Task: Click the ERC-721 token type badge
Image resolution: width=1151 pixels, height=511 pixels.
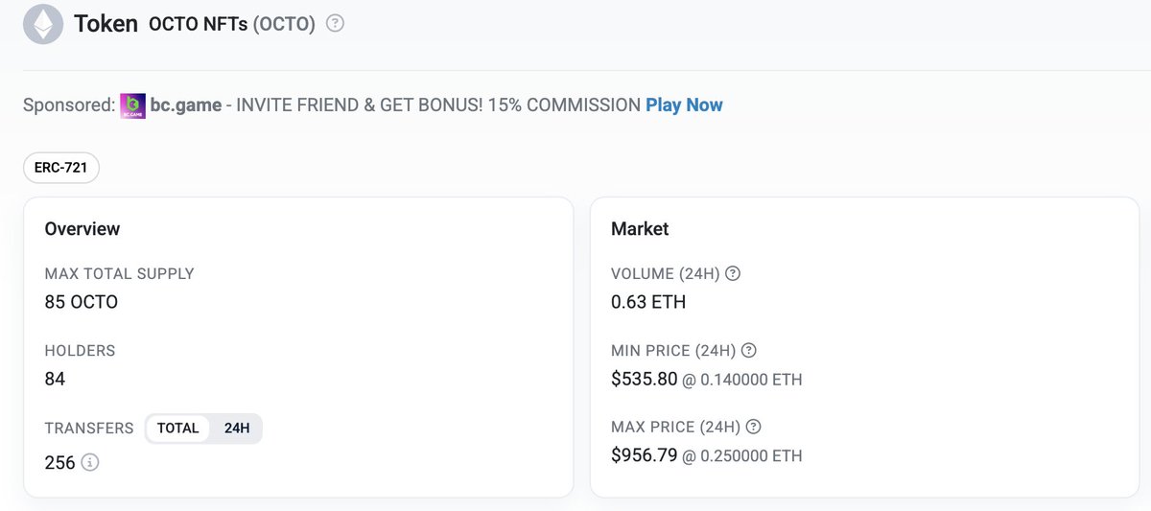Action: click(61, 168)
